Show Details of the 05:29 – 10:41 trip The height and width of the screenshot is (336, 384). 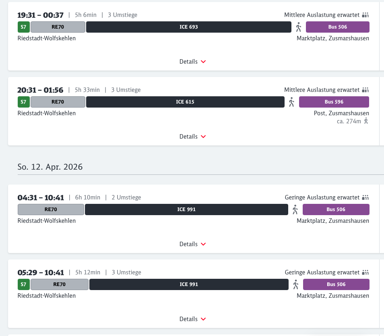[x=192, y=319]
